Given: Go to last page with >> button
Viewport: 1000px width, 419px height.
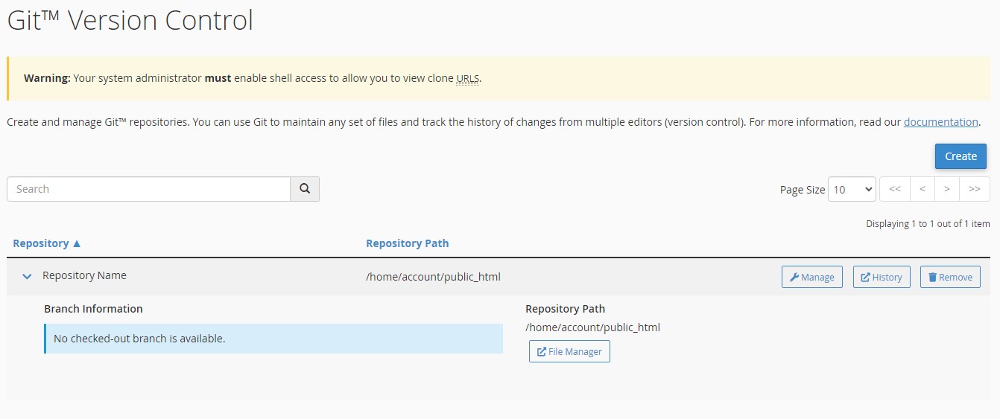Looking at the screenshot, I should click(974, 189).
